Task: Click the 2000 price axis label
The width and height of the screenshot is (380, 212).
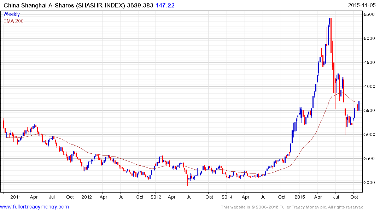Action: click(x=369, y=182)
